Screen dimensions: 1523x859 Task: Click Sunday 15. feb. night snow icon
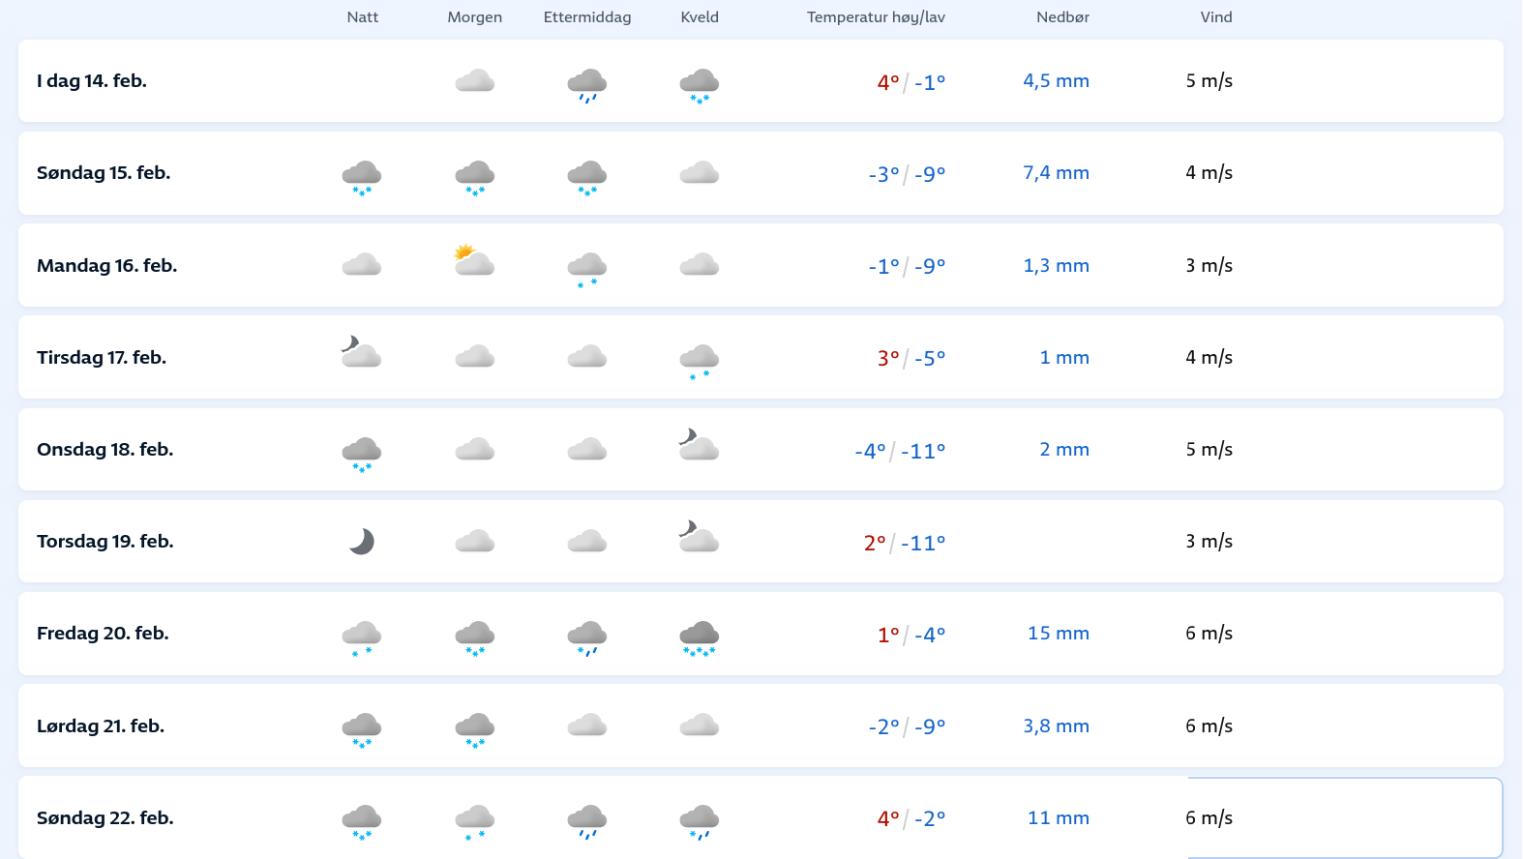pyautogui.click(x=362, y=177)
